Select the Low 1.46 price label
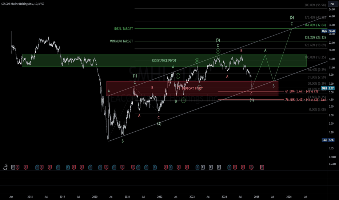The image size is (339, 200). (x=328, y=140)
